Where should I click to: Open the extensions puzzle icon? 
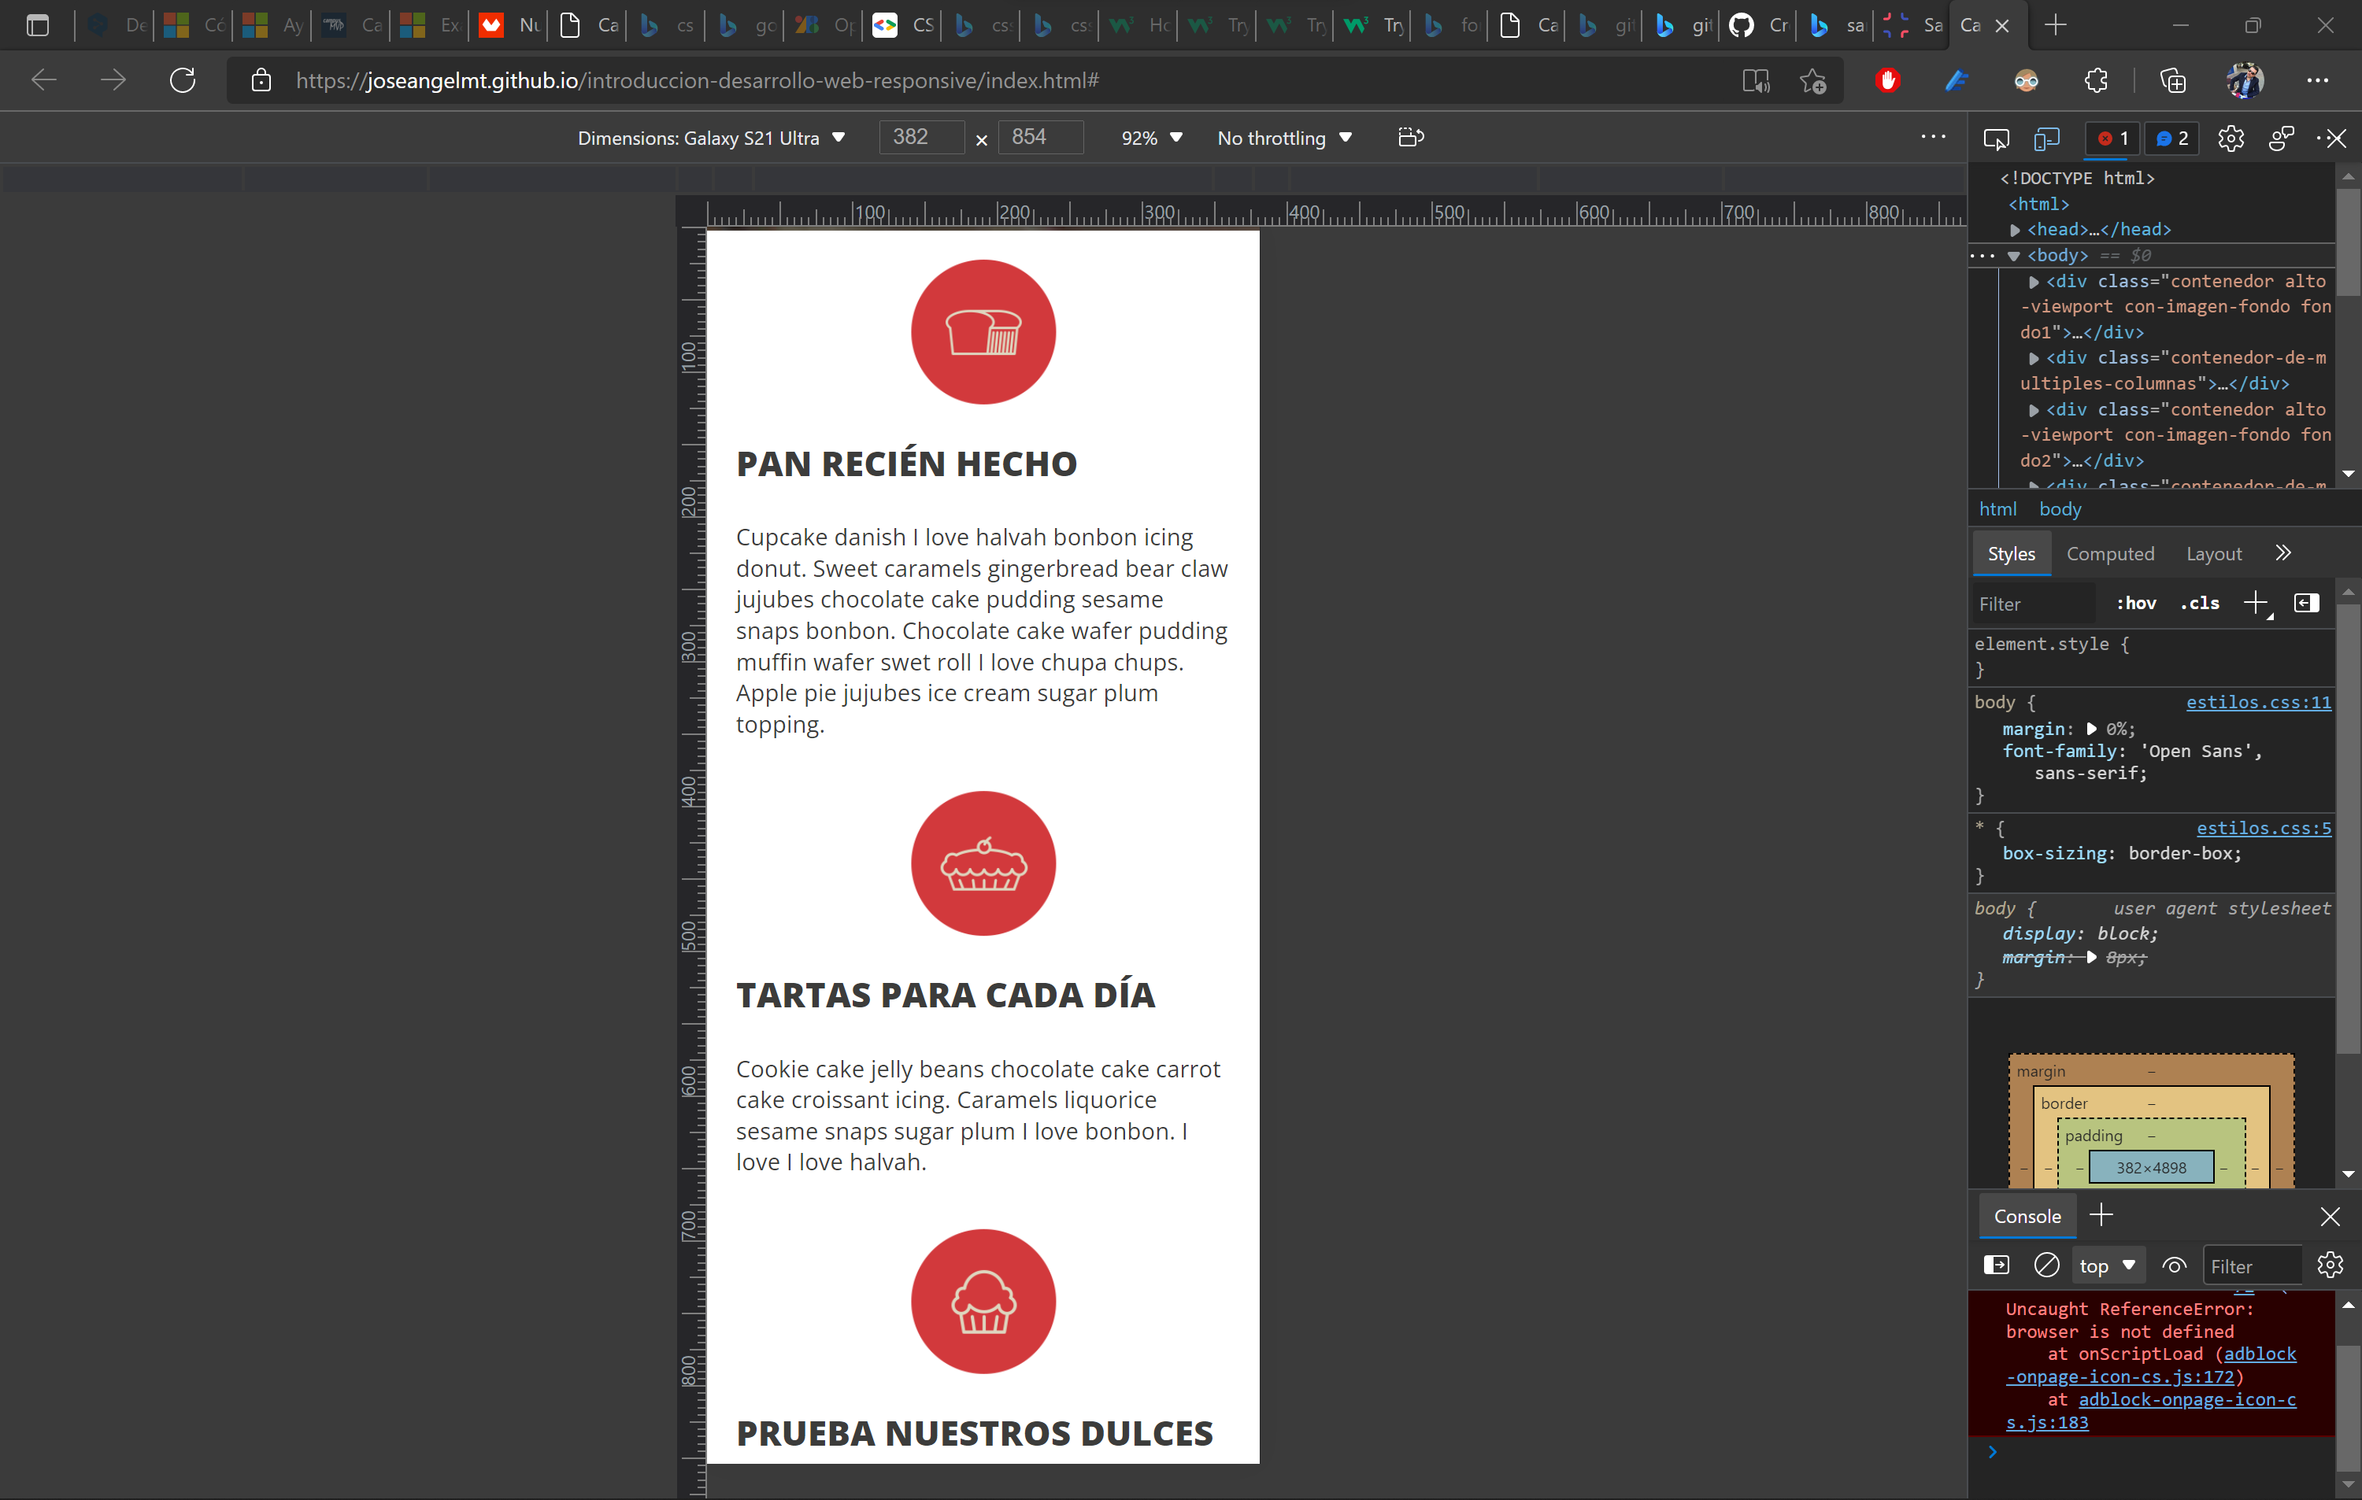point(2096,80)
